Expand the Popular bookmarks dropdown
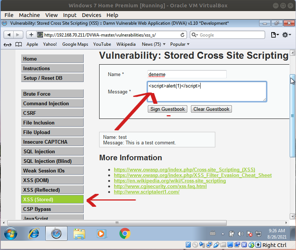 180,44
